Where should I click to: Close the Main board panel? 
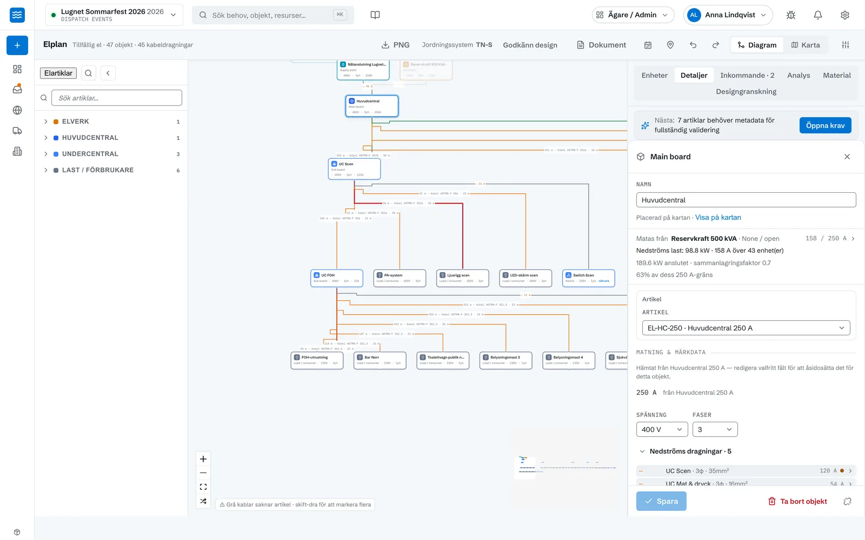coord(847,157)
